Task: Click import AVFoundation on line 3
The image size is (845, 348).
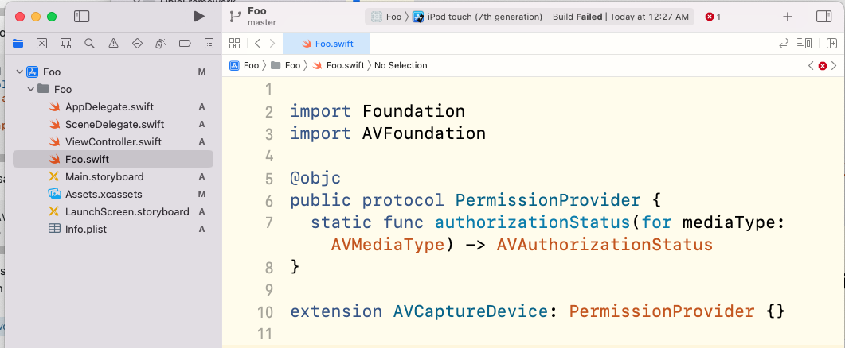Action: (388, 133)
